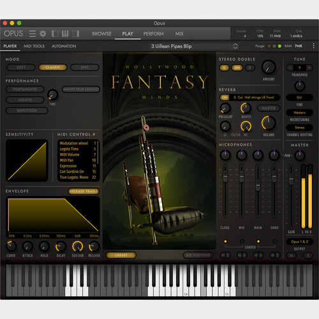Click the reverb Volume knob
This screenshot has height=319, width=319.
coord(269,123)
